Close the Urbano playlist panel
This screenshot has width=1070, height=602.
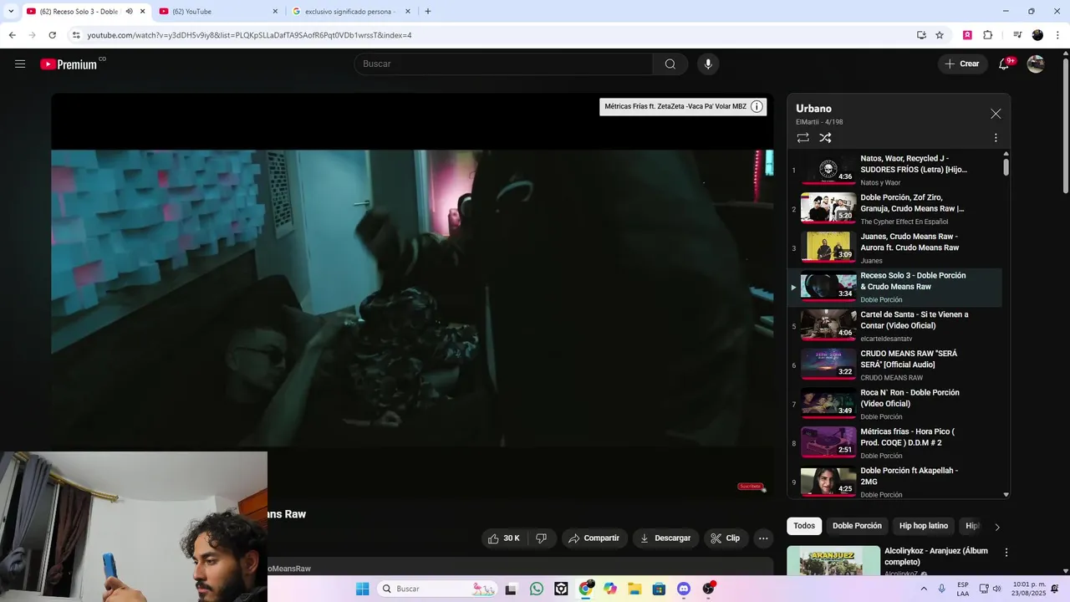pyautogui.click(x=996, y=114)
